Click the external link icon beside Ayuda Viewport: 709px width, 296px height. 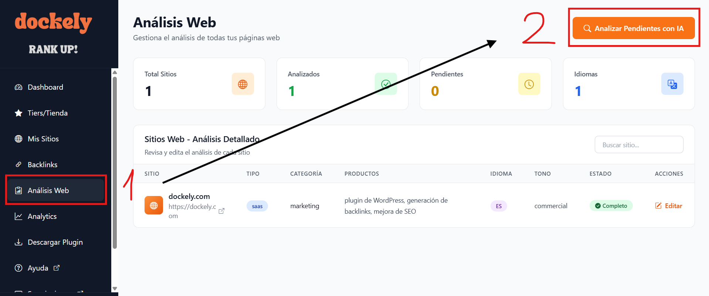[57, 268]
